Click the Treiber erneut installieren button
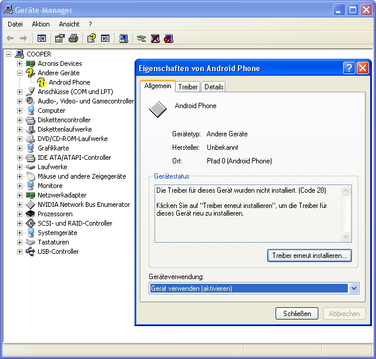The width and height of the screenshot is (376, 359). tap(310, 256)
